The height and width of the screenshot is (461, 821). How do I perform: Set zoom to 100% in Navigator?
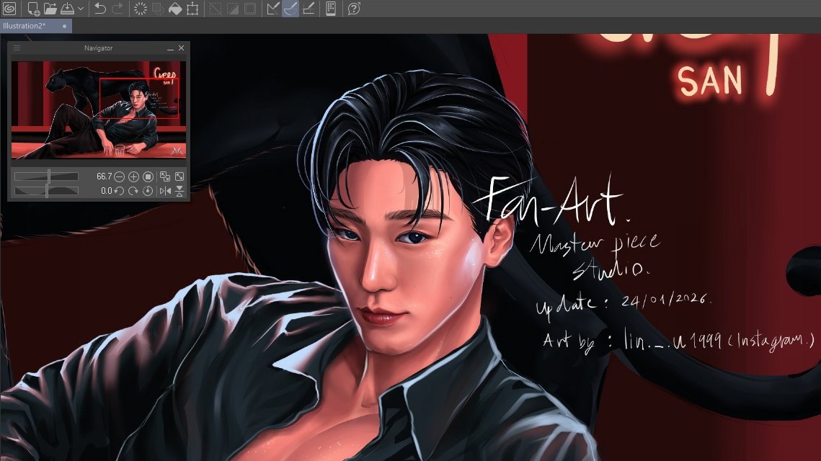coord(148,177)
